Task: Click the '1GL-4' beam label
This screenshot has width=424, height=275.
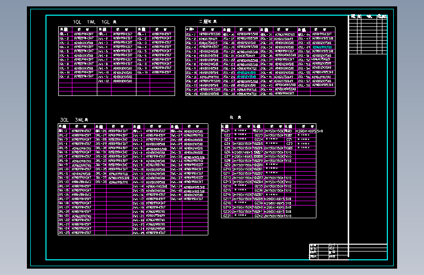Action: (142, 47)
